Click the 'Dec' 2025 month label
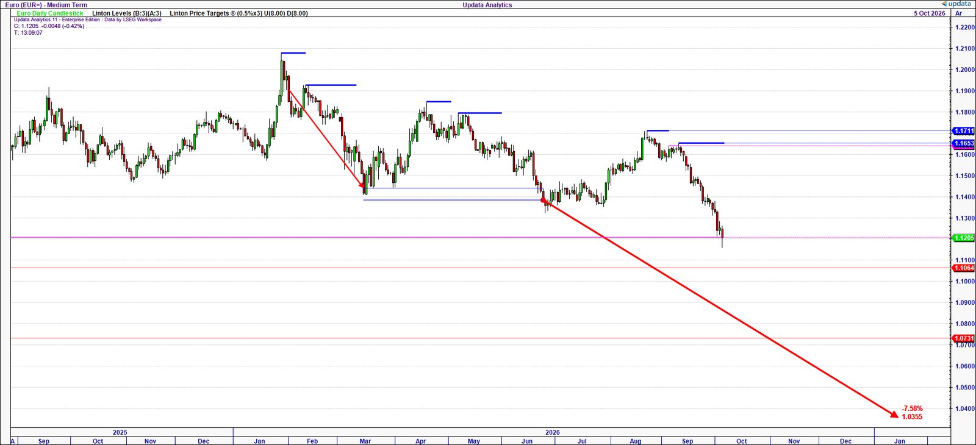Screen dimensions: 976x445 pyautogui.click(x=204, y=441)
